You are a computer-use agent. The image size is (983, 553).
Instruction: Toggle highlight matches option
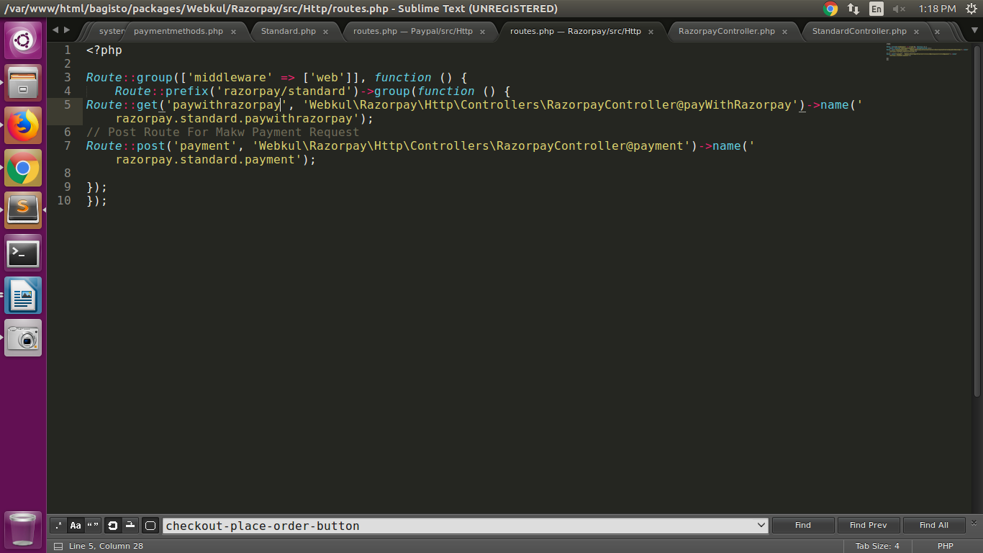click(x=150, y=526)
